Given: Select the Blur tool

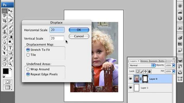Looking at the screenshot, I should click(x=5, y=42).
